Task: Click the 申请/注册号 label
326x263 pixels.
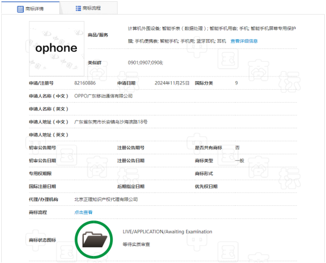Action: point(41,83)
